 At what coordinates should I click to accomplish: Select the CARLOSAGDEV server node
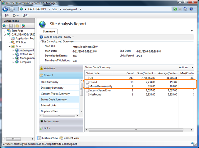[23, 34]
